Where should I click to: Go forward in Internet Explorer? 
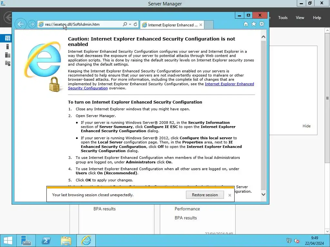click(32, 24)
